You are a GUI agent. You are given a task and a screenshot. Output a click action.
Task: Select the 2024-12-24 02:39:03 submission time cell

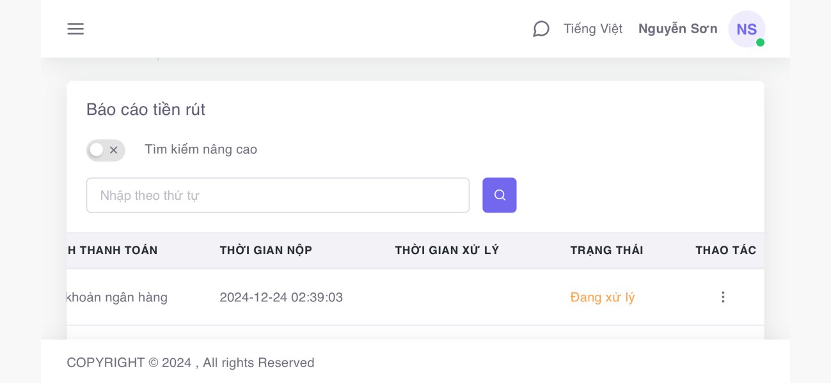(x=281, y=297)
